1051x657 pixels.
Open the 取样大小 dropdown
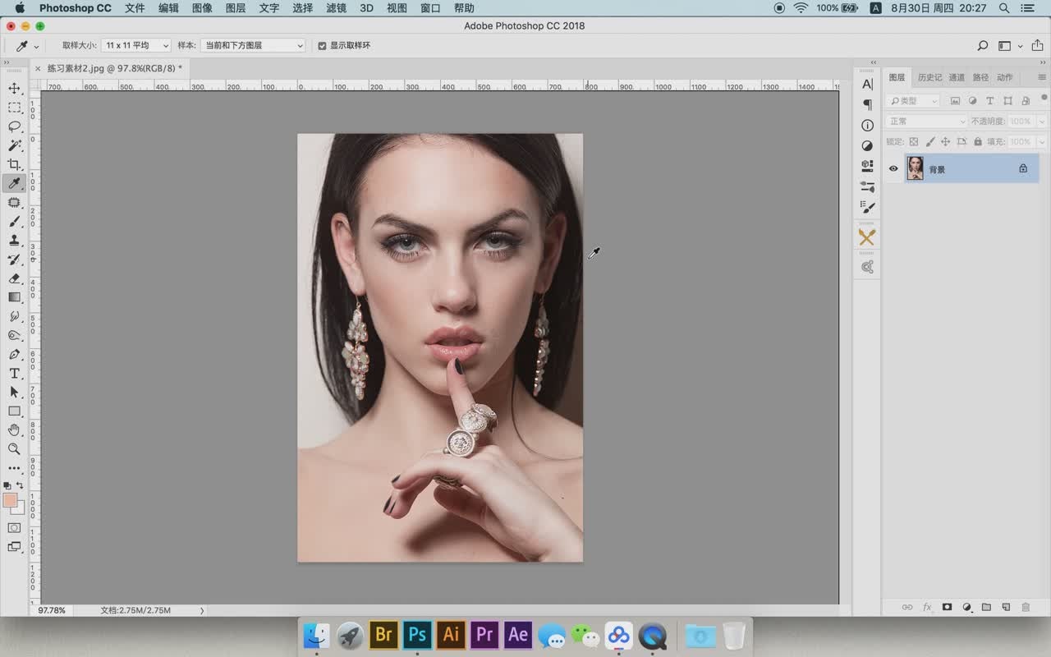click(x=136, y=46)
